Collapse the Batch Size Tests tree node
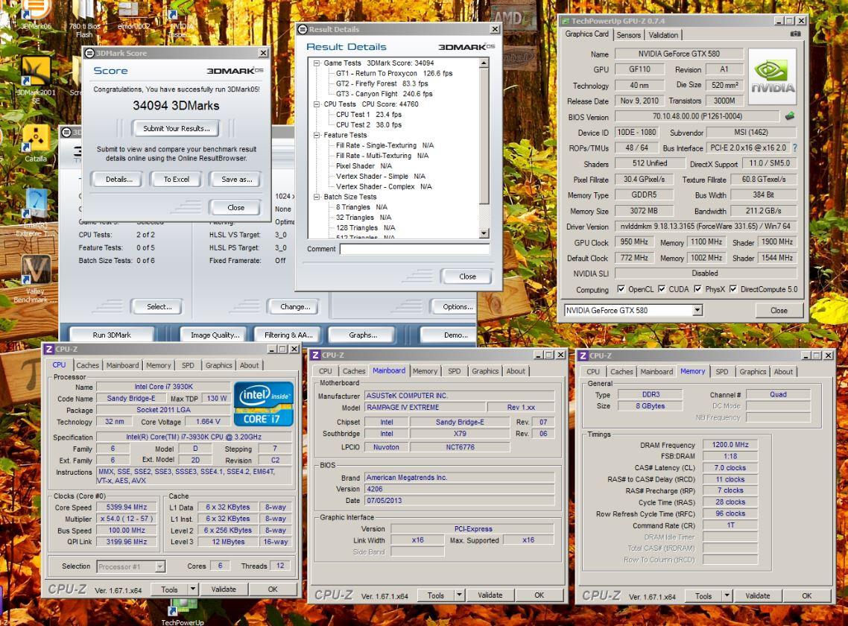 317,197
